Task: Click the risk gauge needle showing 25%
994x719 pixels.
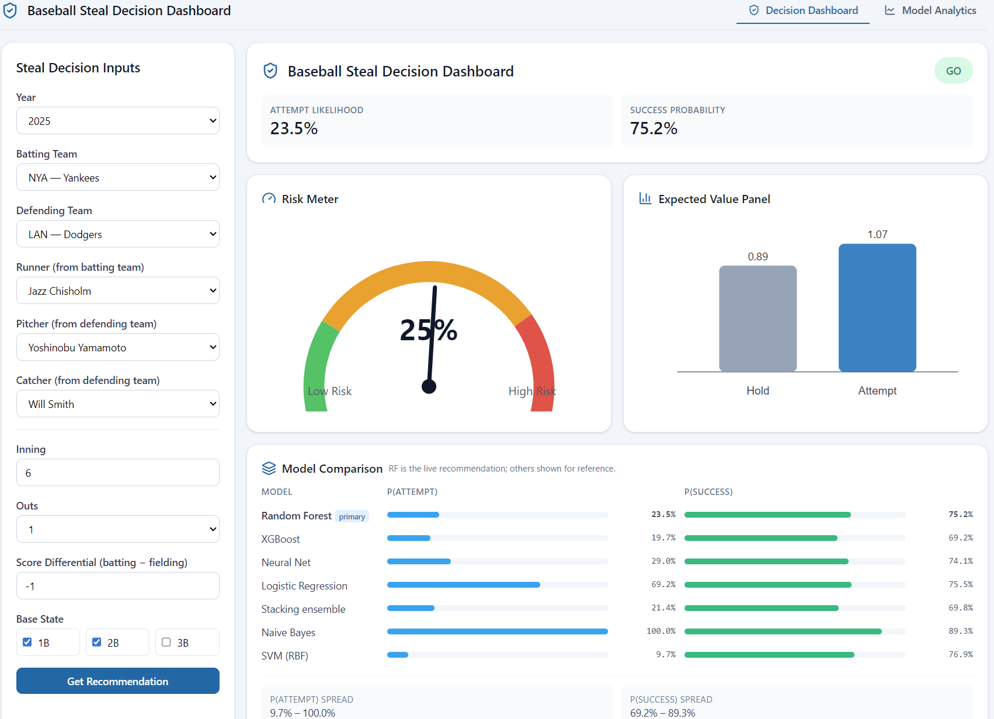Action: pos(432,338)
